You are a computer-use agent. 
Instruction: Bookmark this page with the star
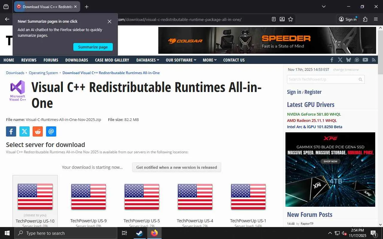(291, 19)
